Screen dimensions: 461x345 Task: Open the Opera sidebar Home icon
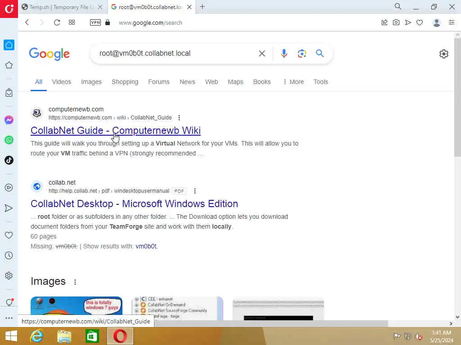tap(9, 45)
